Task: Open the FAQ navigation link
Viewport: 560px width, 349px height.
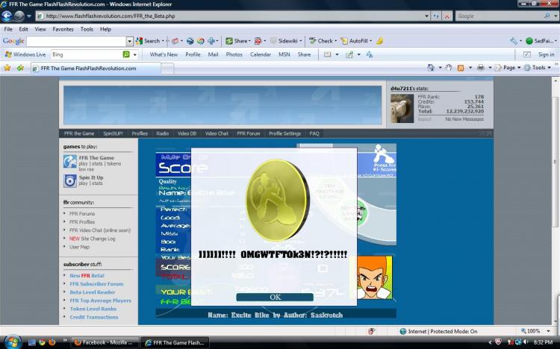Action: [x=314, y=133]
